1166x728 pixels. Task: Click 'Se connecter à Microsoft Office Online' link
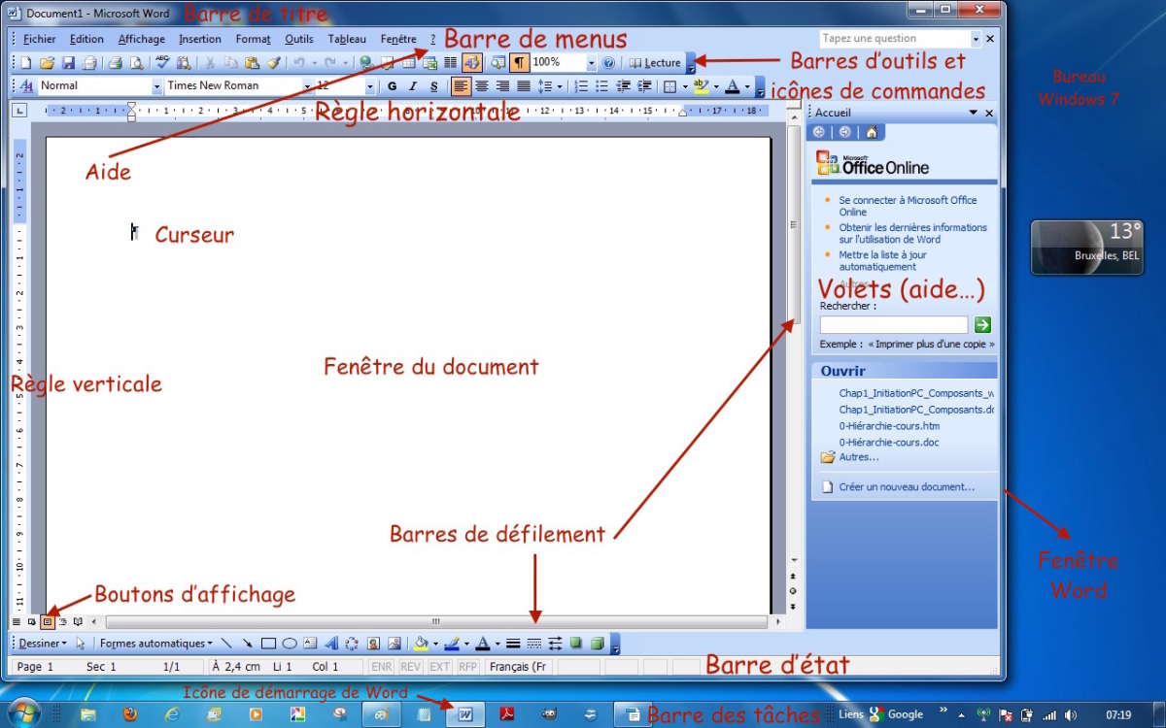tap(908, 206)
